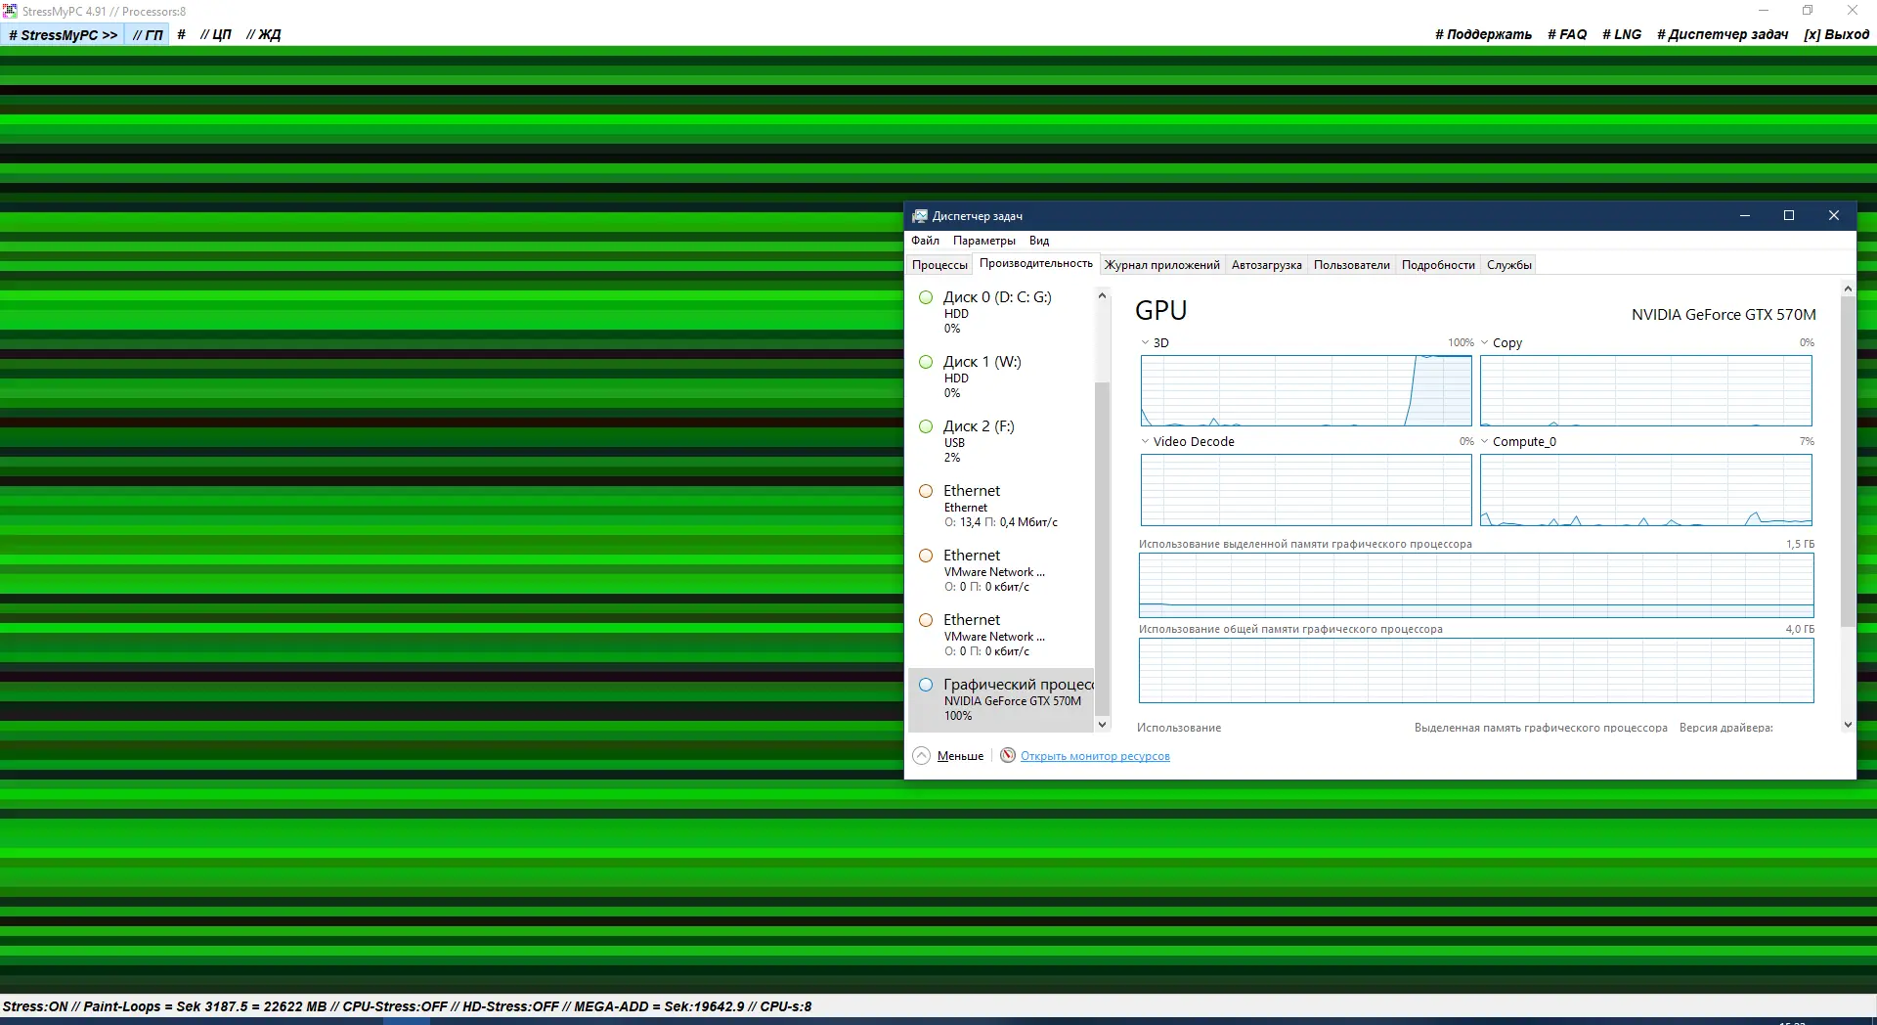Click the GPU details pane scrollbar up arrow
Screen dimensions: 1877x1025
click(x=1848, y=289)
